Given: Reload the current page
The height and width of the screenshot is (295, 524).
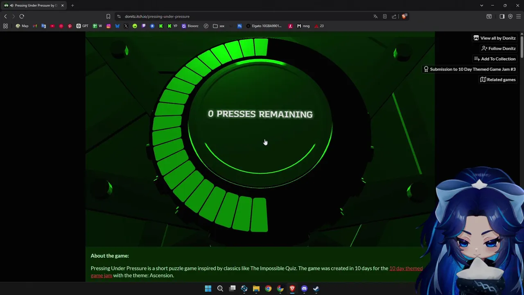Looking at the screenshot, I should [x=22, y=16].
